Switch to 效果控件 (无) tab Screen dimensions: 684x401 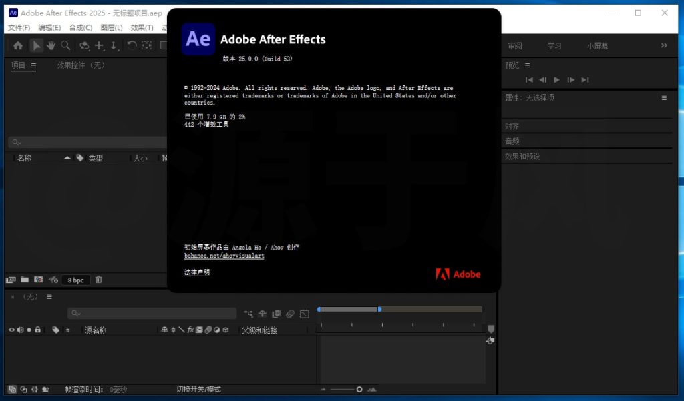pyautogui.click(x=81, y=65)
